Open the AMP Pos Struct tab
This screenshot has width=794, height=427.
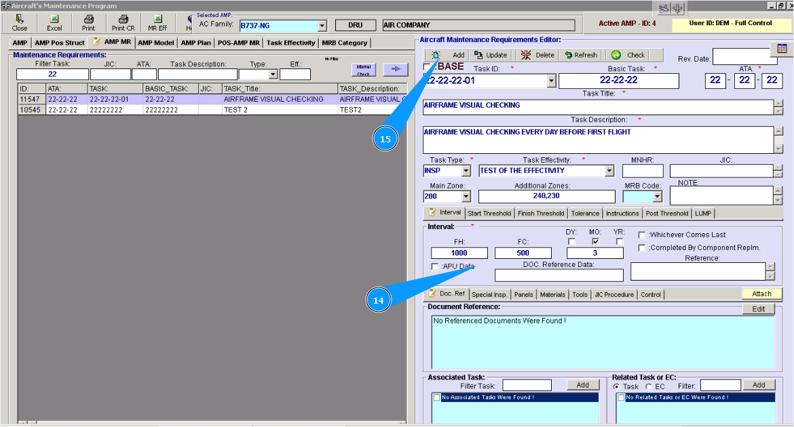click(60, 43)
